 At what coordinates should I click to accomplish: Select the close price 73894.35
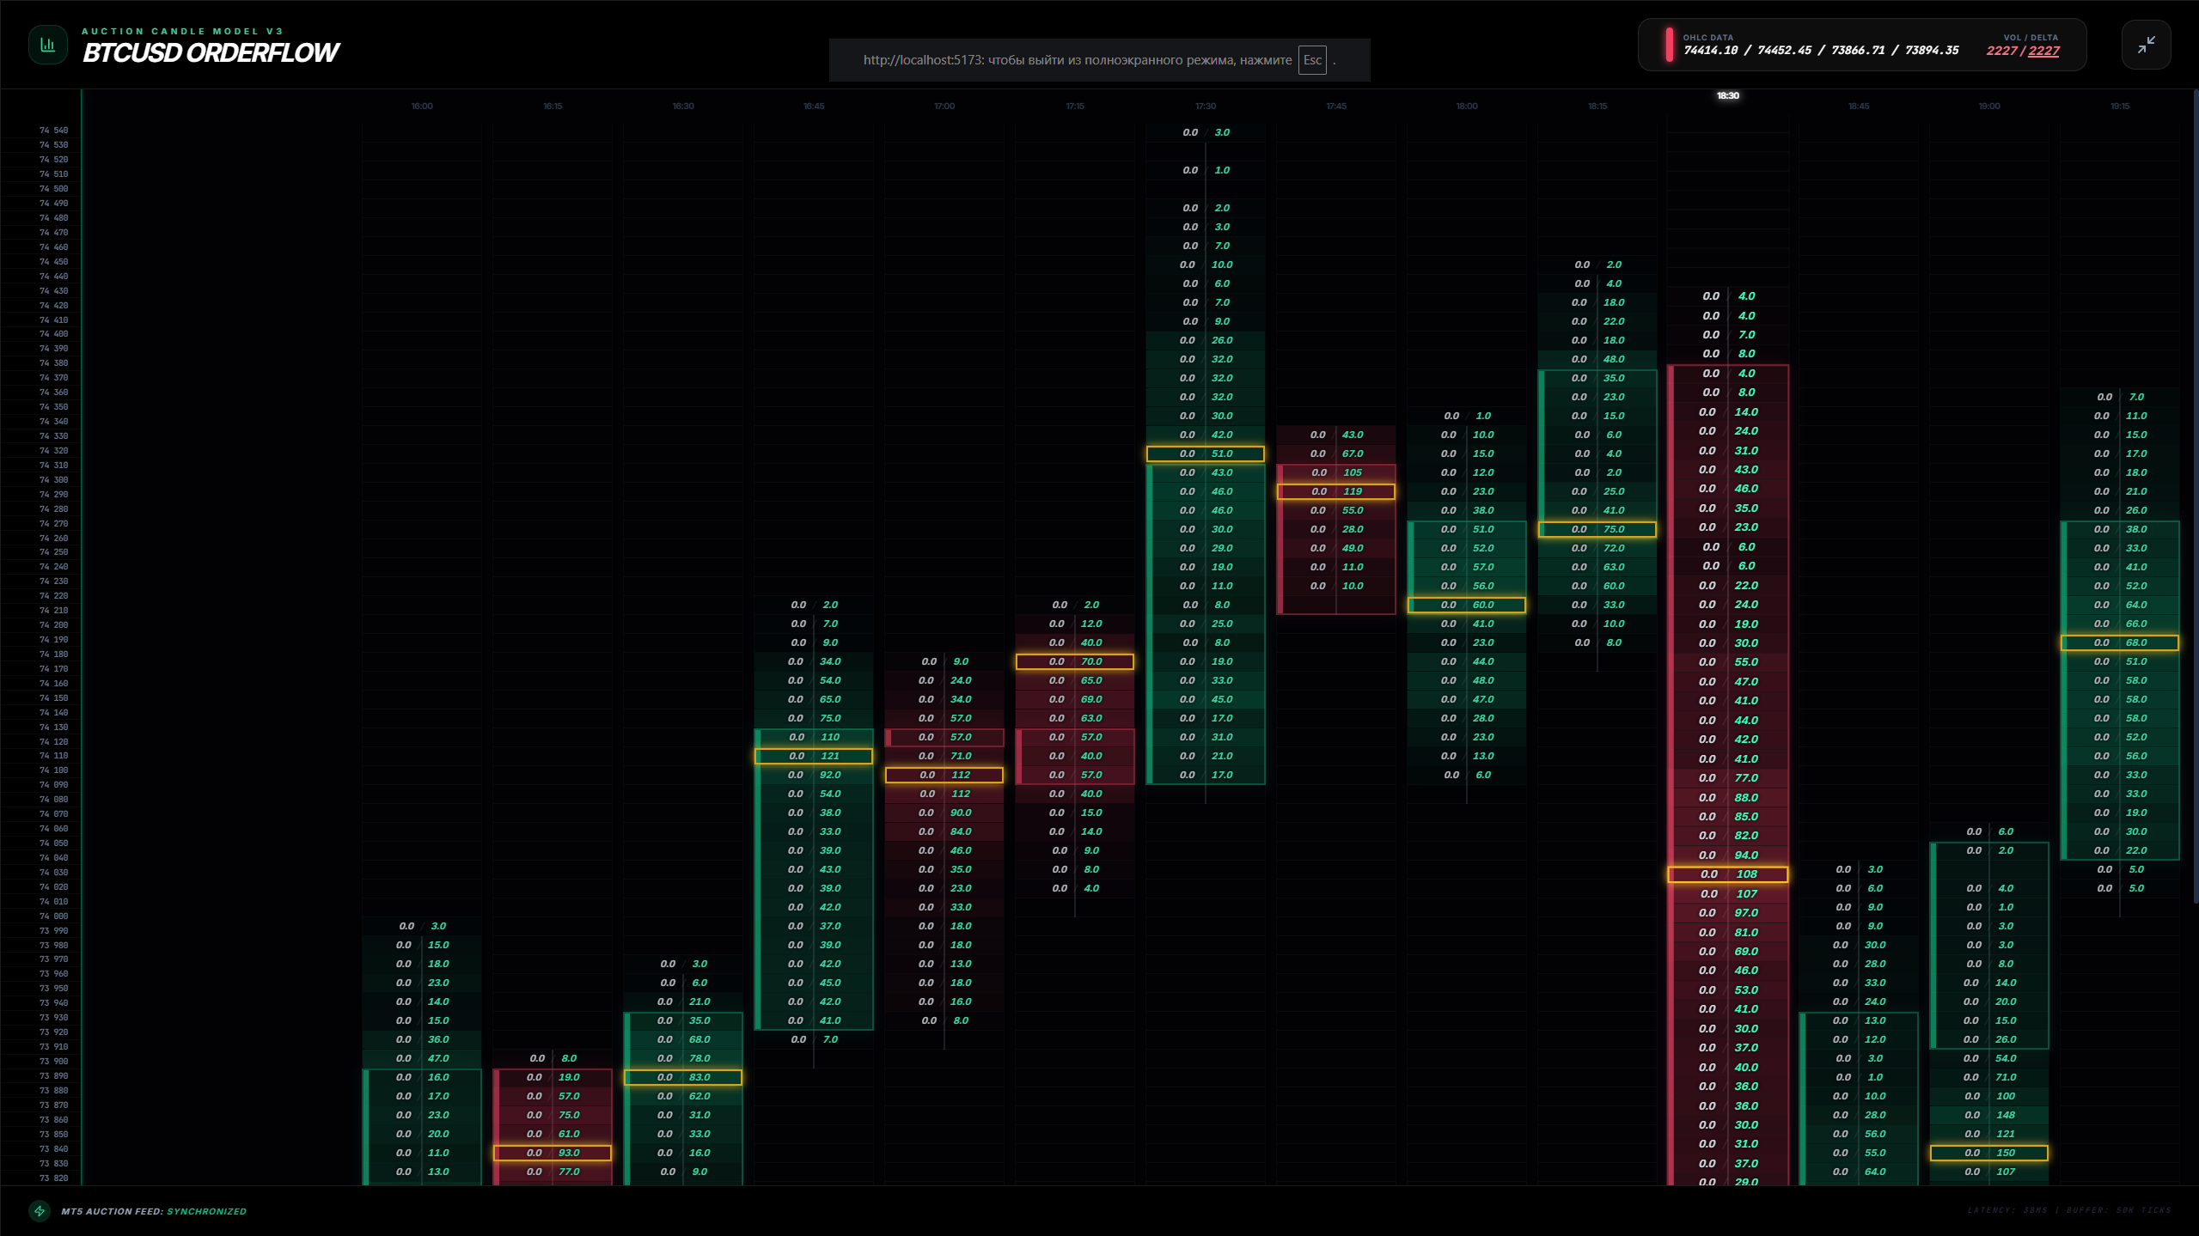click(x=1932, y=51)
